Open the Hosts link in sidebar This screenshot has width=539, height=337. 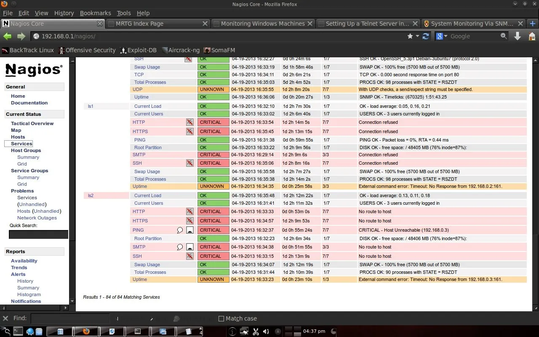18,137
